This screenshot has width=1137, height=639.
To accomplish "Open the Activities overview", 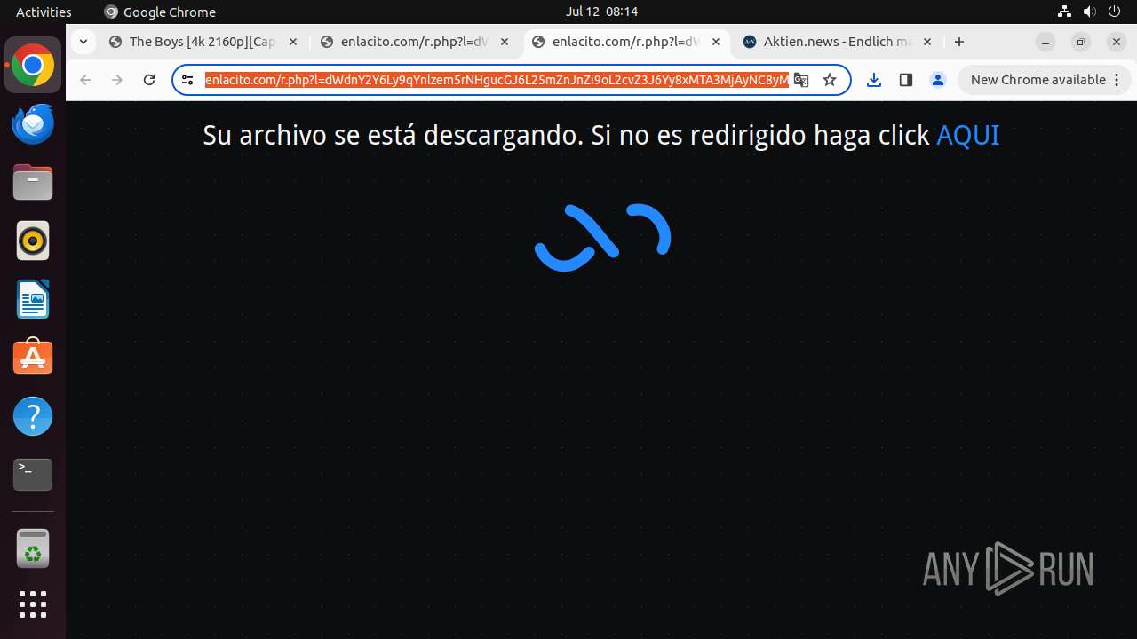I will tap(44, 12).
